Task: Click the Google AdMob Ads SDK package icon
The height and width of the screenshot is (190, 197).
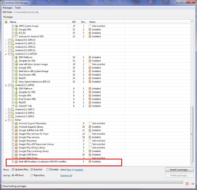Action: pos(16,130)
